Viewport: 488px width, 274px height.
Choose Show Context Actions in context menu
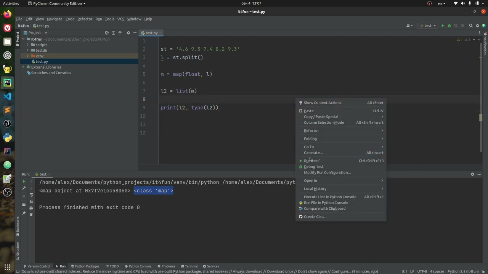(341, 103)
